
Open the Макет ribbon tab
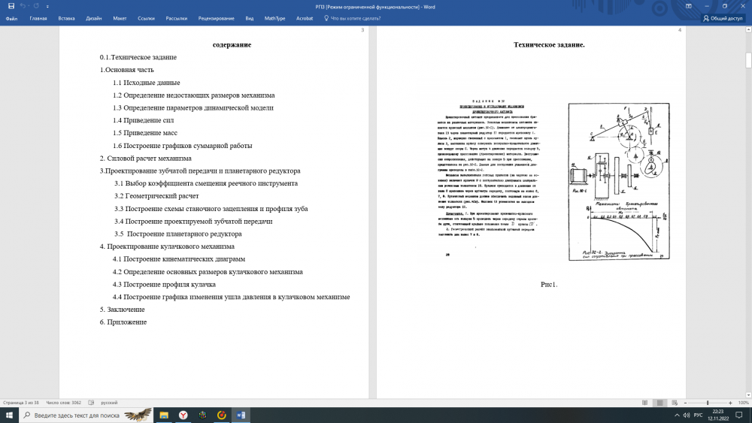(x=120, y=18)
